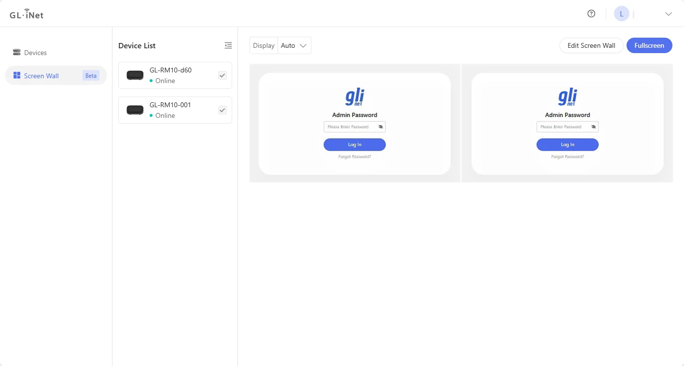
Task: Toggle password visibility in left screen
Action: tap(380, 127)
